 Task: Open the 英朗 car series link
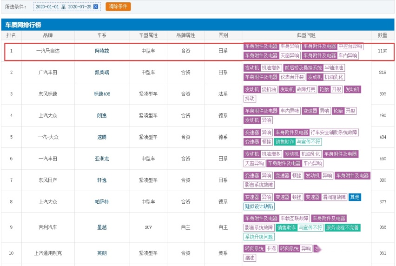coord(102,253)
